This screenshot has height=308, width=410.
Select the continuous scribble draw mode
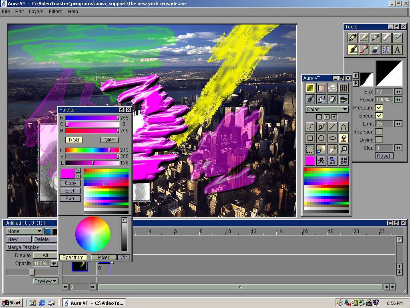tap(322, 127)
